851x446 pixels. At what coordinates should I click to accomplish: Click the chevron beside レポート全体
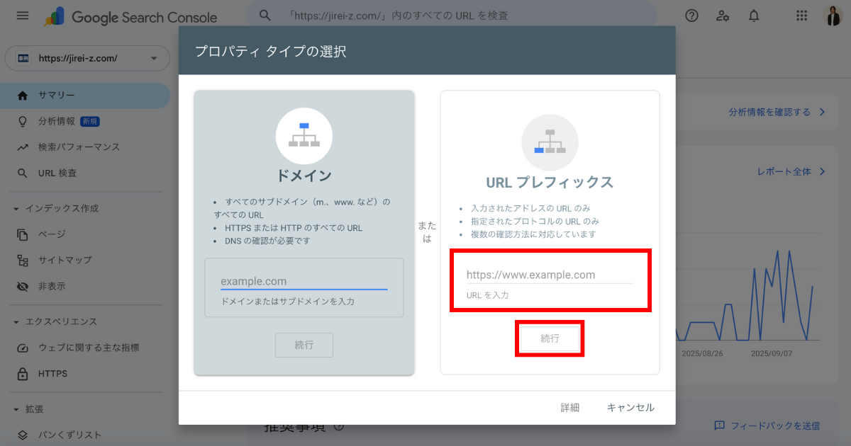pyautogui.click(x=822, y=171)
